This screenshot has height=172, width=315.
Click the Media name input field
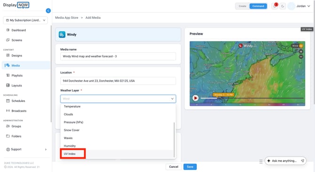click(118, 56)
